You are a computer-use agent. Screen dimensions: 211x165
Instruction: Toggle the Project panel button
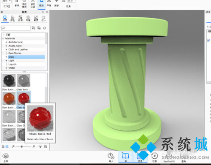140,157
